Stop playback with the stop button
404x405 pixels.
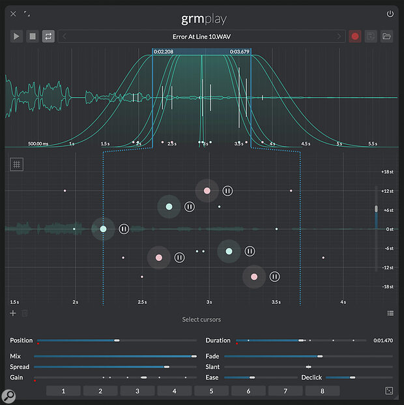[33, 37]
